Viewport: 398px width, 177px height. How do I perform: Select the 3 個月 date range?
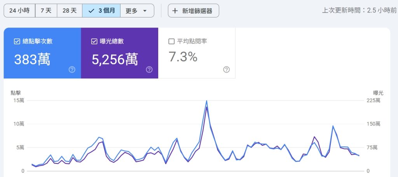[101, 10]
